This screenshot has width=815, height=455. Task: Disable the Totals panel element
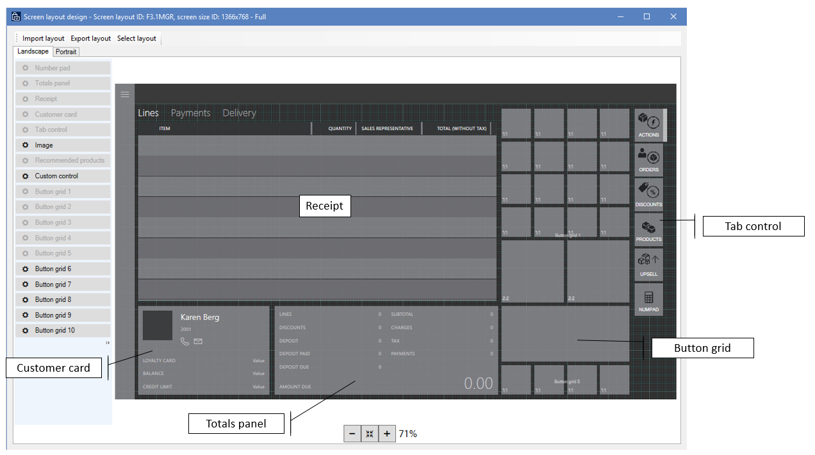[x=62, y=83]
